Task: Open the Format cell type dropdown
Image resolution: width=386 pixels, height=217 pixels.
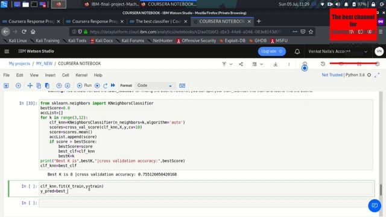Action: tap(154, 86)
